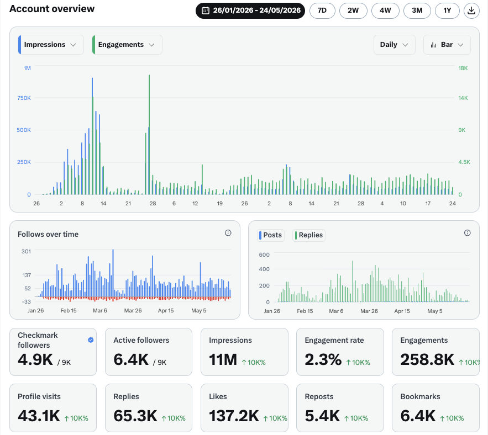This screenshot has height=435, width=488.
Task: Click the Account overview heading
Action: [x=52, y=9]
